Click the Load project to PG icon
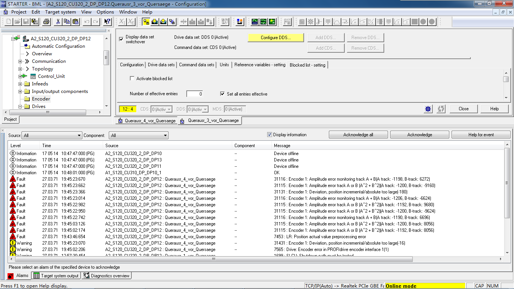The image size is (514, 289). coord(163,21)
